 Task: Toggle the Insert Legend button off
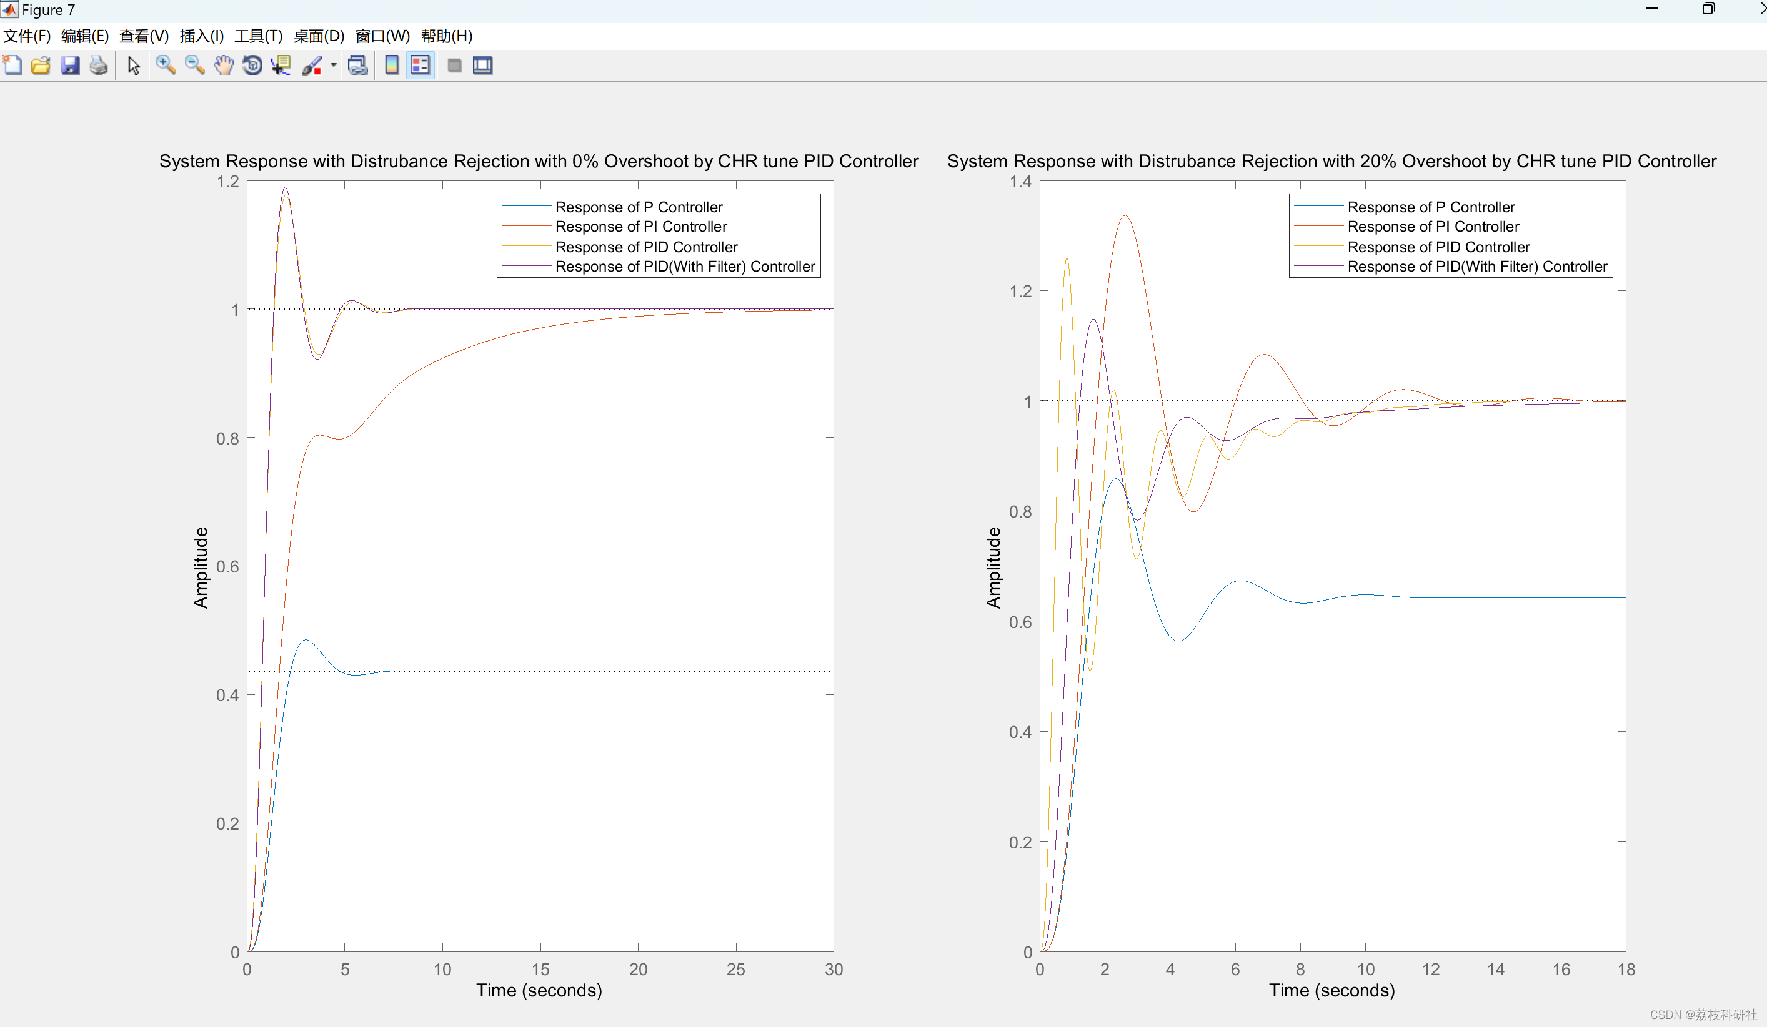click(x=420, y=65)
